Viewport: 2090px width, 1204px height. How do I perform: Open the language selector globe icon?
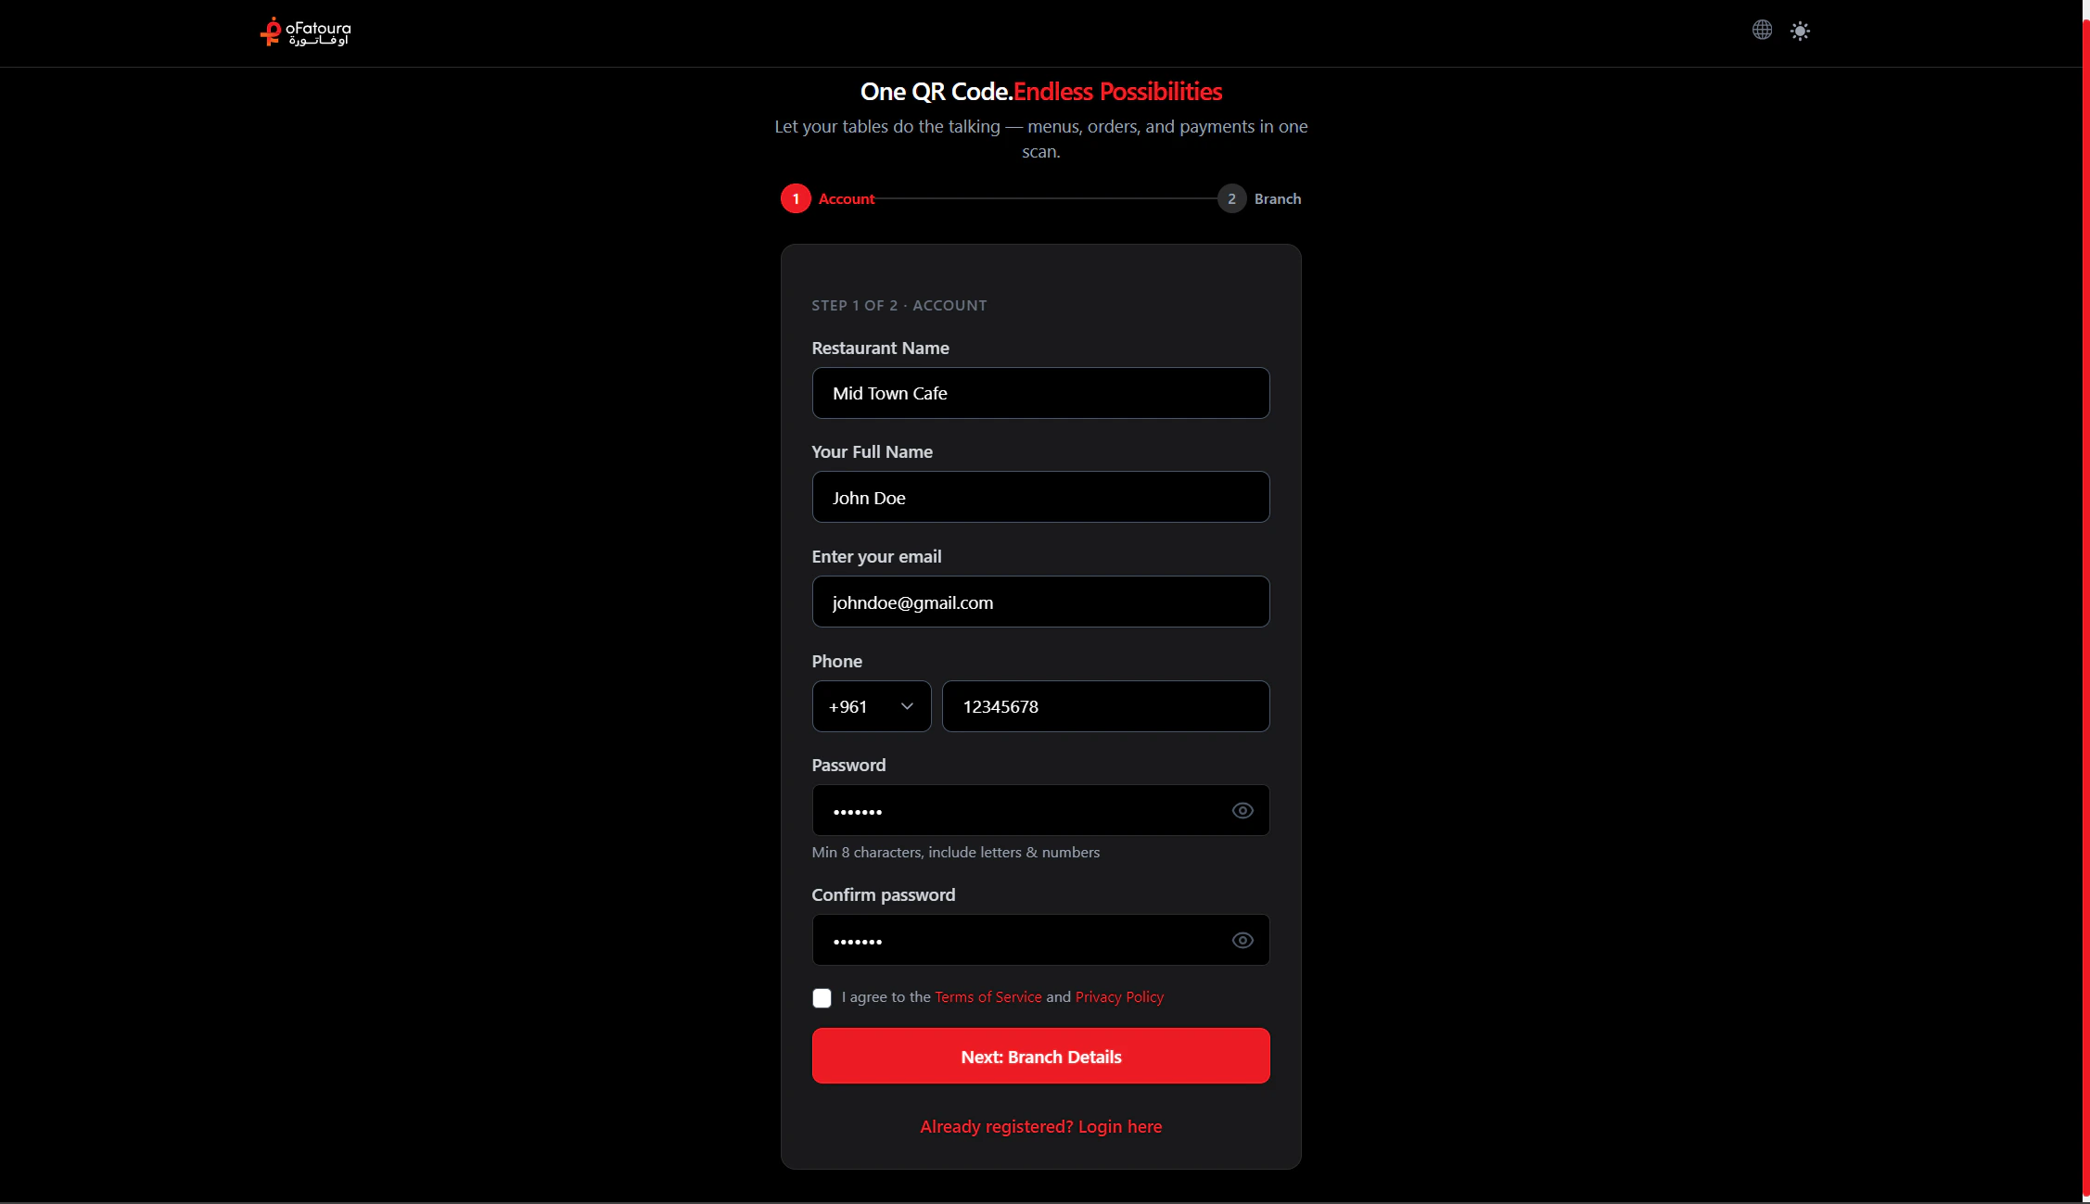click(x=1761, y=30)
